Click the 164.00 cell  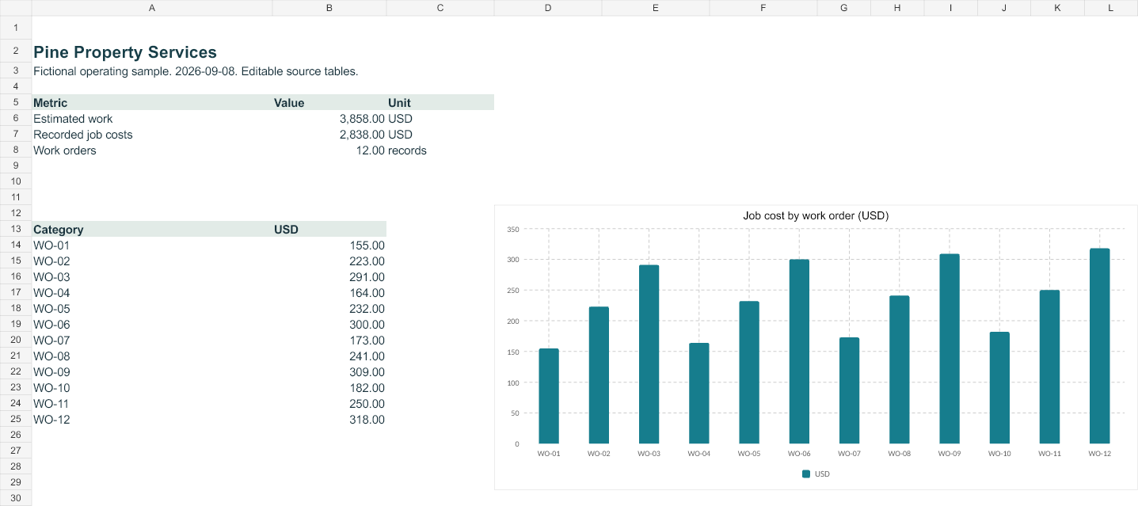(329, 292)
